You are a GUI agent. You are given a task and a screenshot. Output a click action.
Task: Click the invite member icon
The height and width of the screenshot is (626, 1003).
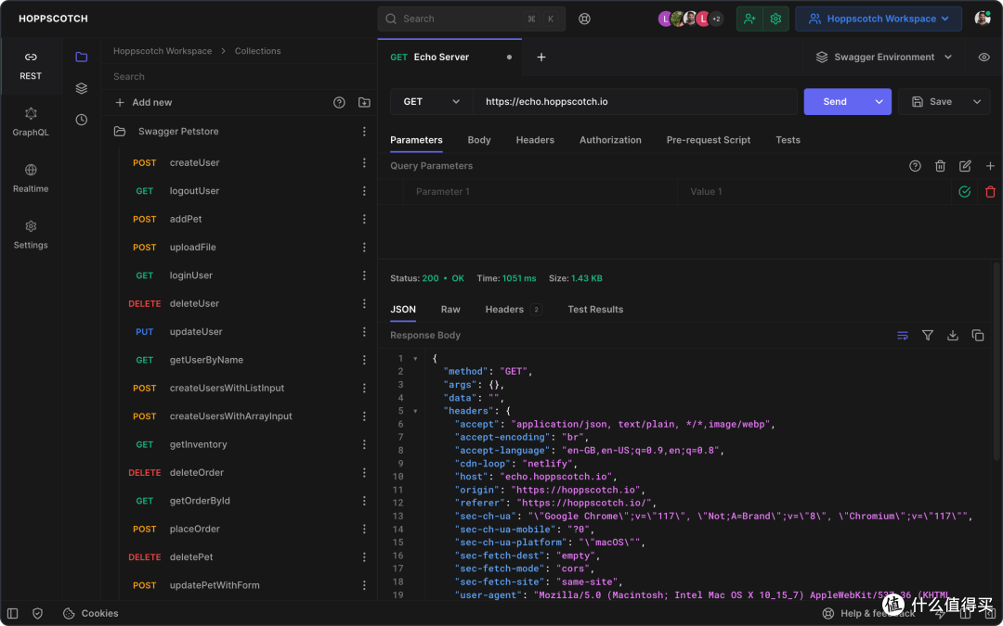point(749,19)
